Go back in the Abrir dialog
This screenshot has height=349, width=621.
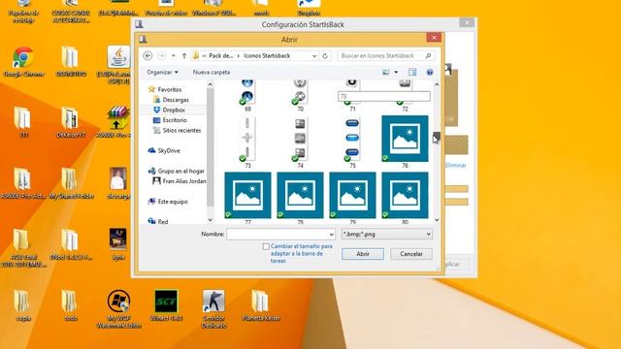coord(147,56)
